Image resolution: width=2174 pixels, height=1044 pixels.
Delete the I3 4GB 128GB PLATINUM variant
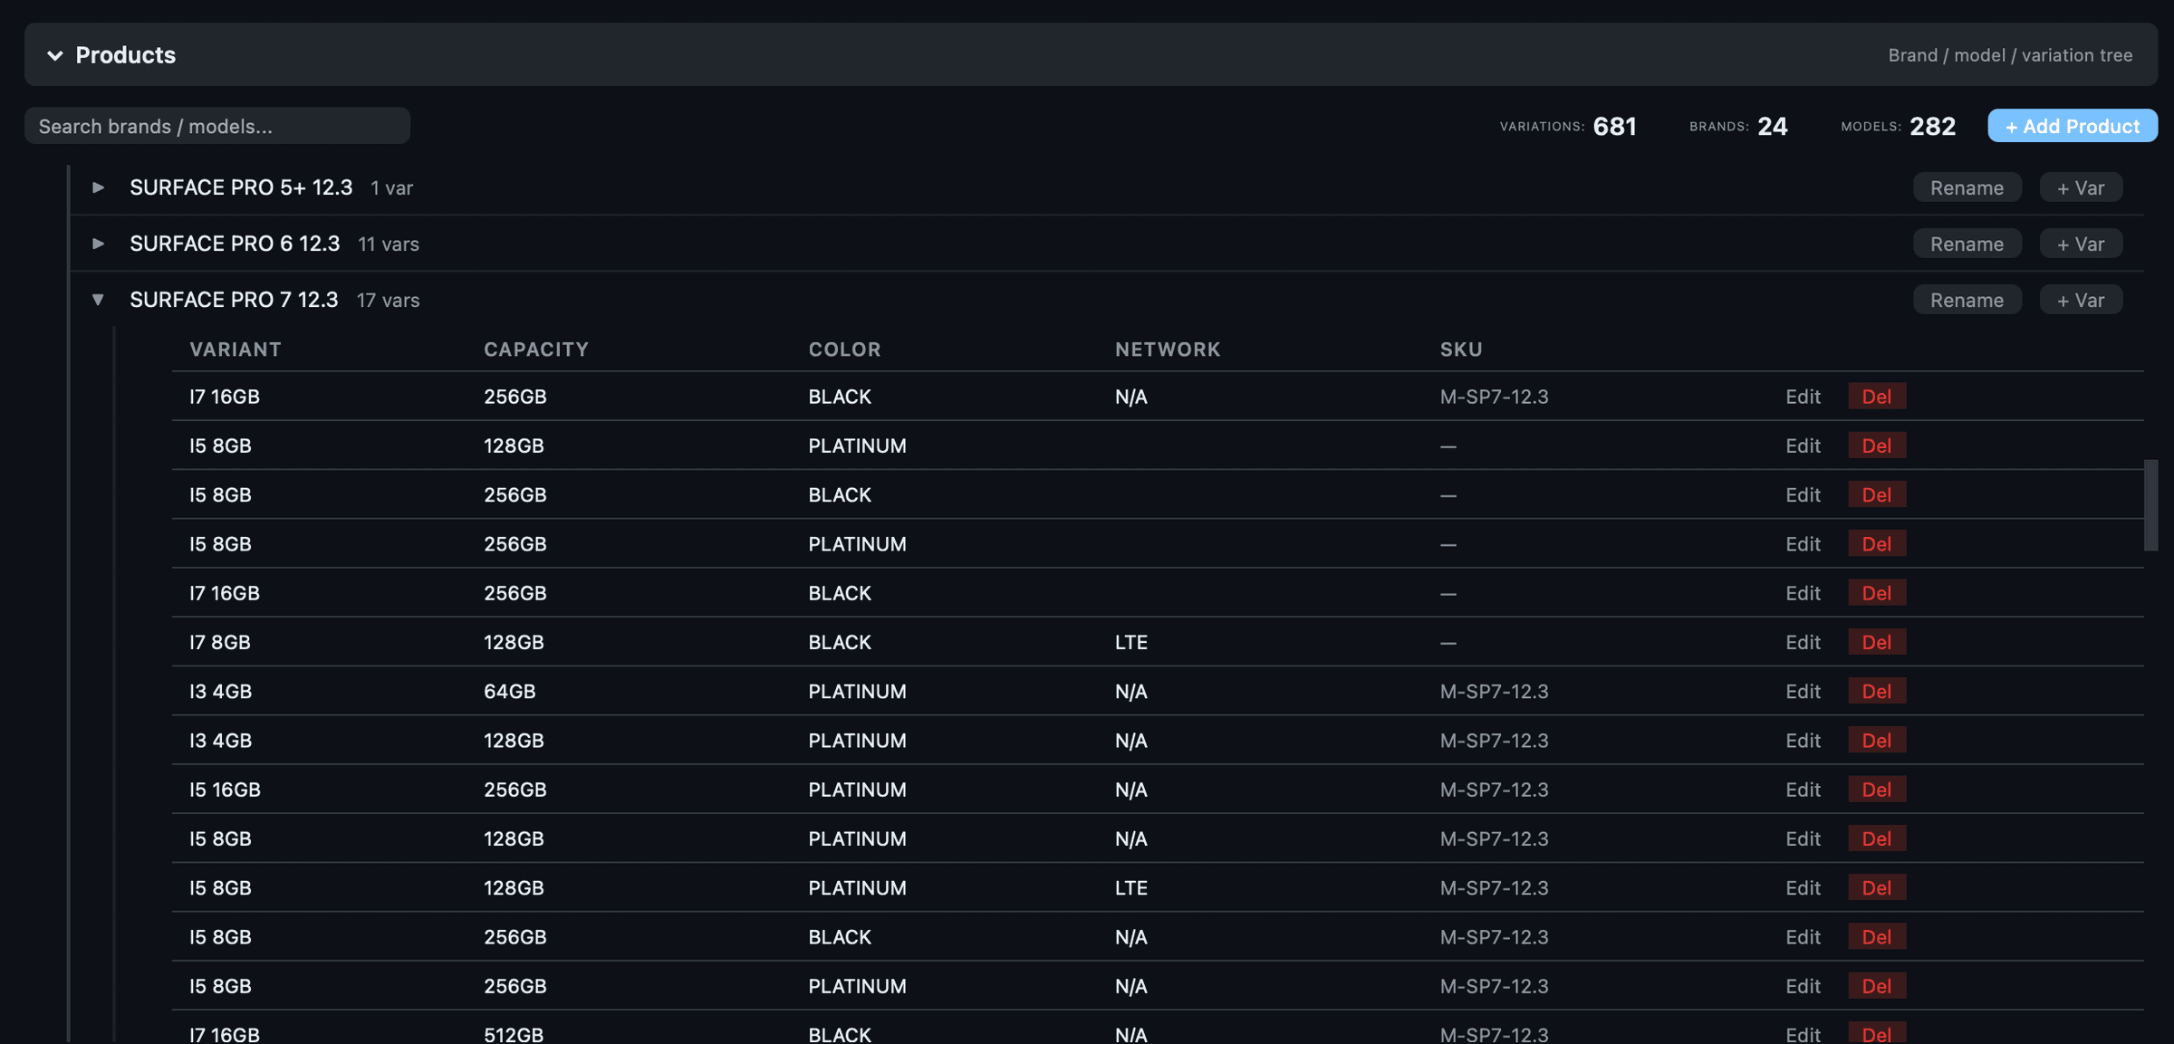pyautogui.click(x=1877, y=740)
